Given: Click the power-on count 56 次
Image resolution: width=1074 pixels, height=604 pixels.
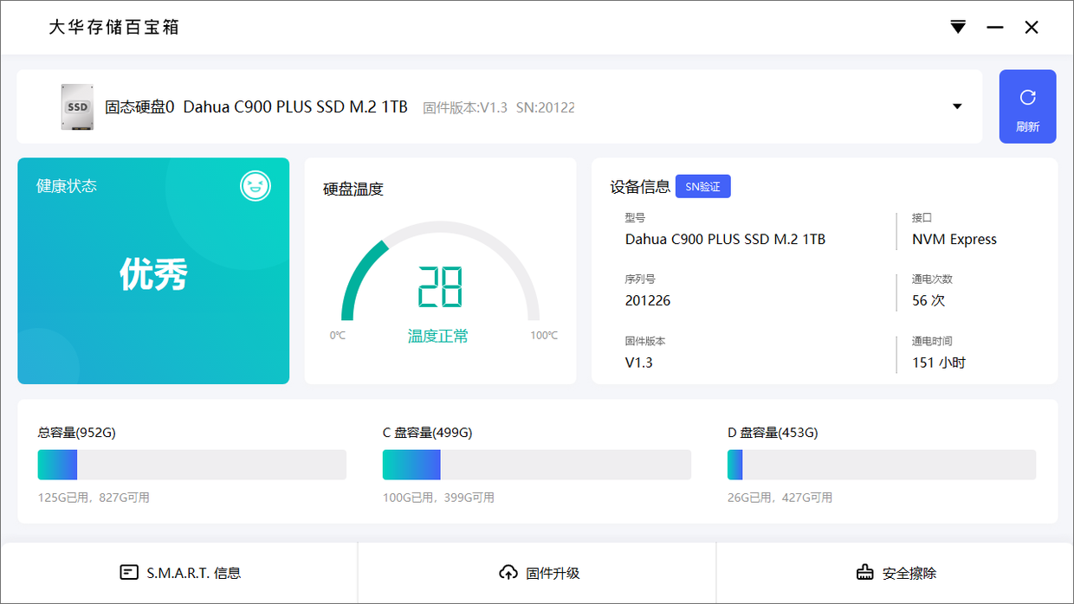Looking at the screenshot, I should (928, 301).
